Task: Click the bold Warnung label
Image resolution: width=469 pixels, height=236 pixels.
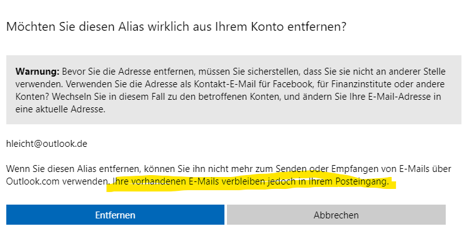Action: pos(38,72)
